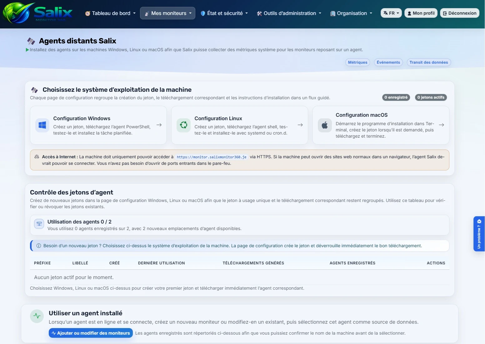The image size is (485, 344).
Task: Click Utilisation des agents 0 / 2 text
Action: (x=79, y=222)
